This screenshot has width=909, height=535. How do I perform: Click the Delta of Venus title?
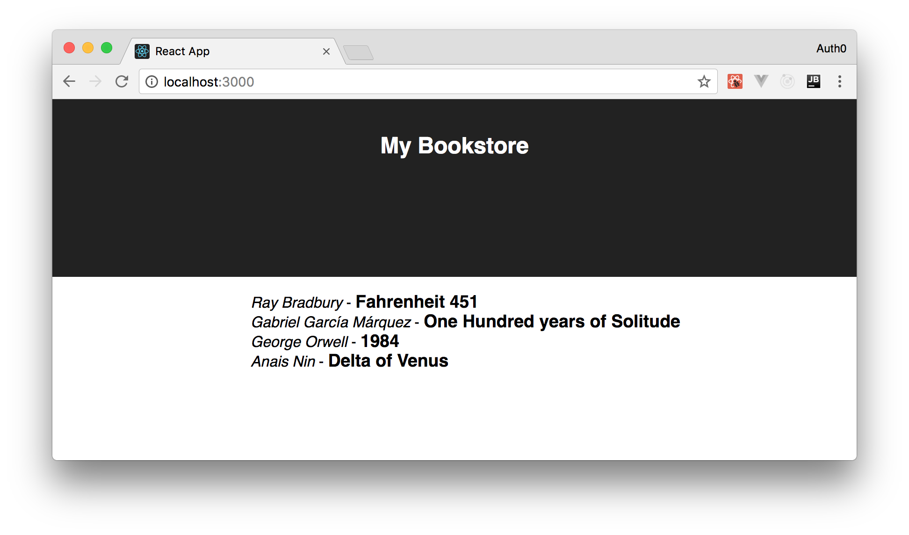pyautogui.click(x=388, y=361)
